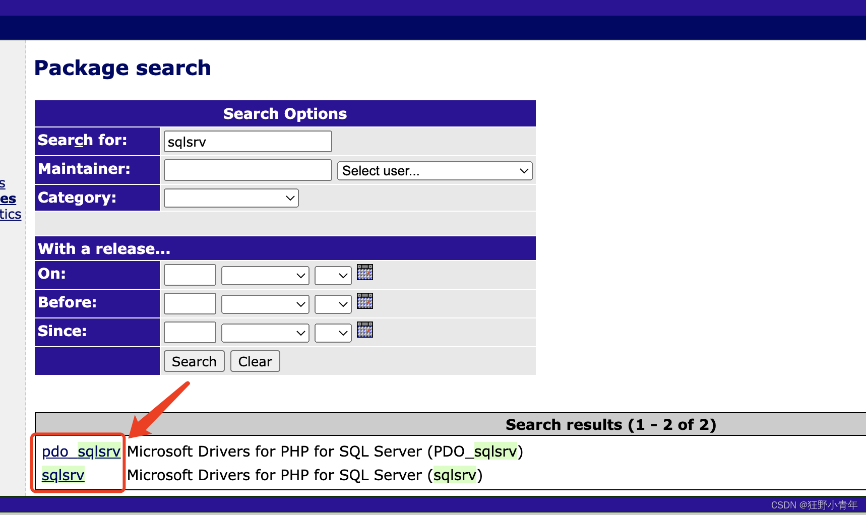This screenshot has height=515, width=866.
Task: Open the month dropdown in the On row
Action: pyautogui.click(x=265, y=275)
